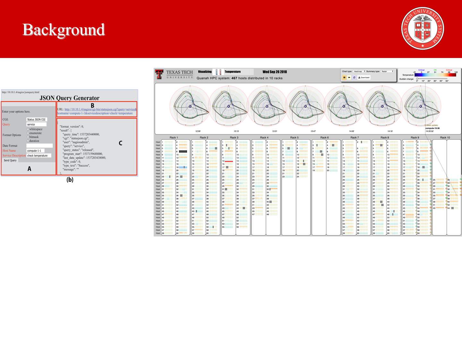This screenshot has height=346, width=462.
Task: Tick the enumerate format option
Action: [28, 133]
